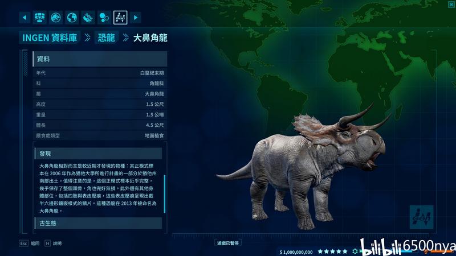This screenshot has height=256, width=456.
Task: Open the Jurassic World logo category
Action: [56, 18]
